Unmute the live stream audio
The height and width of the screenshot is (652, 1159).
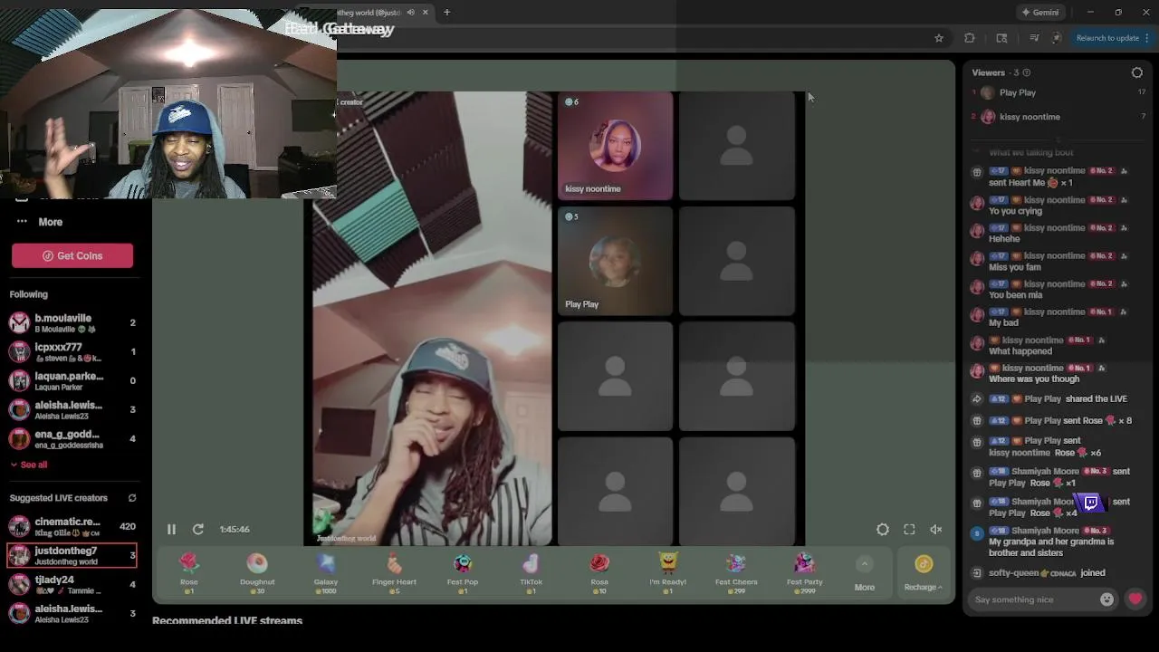(x=936, y=530)
